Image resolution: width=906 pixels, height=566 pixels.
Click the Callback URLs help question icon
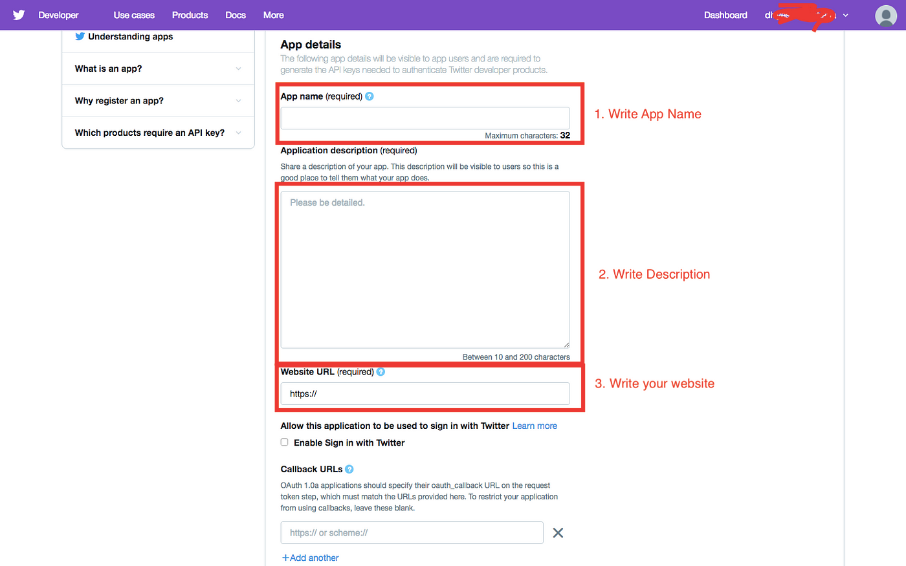click(349, 470)
